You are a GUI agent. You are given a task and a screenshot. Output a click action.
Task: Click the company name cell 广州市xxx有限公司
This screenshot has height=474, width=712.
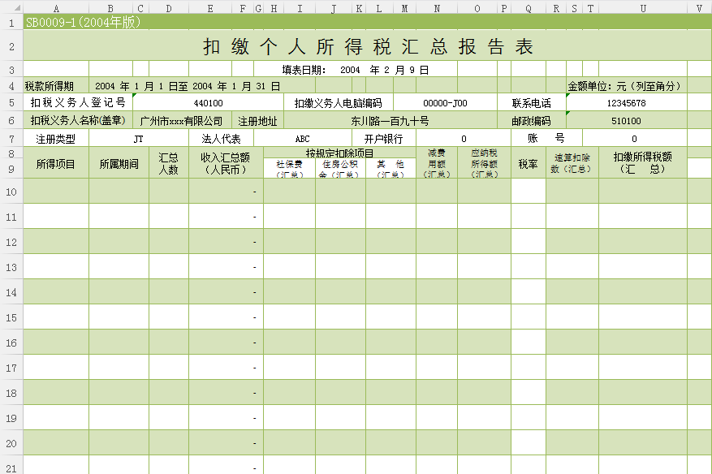[x=181, y=121]
